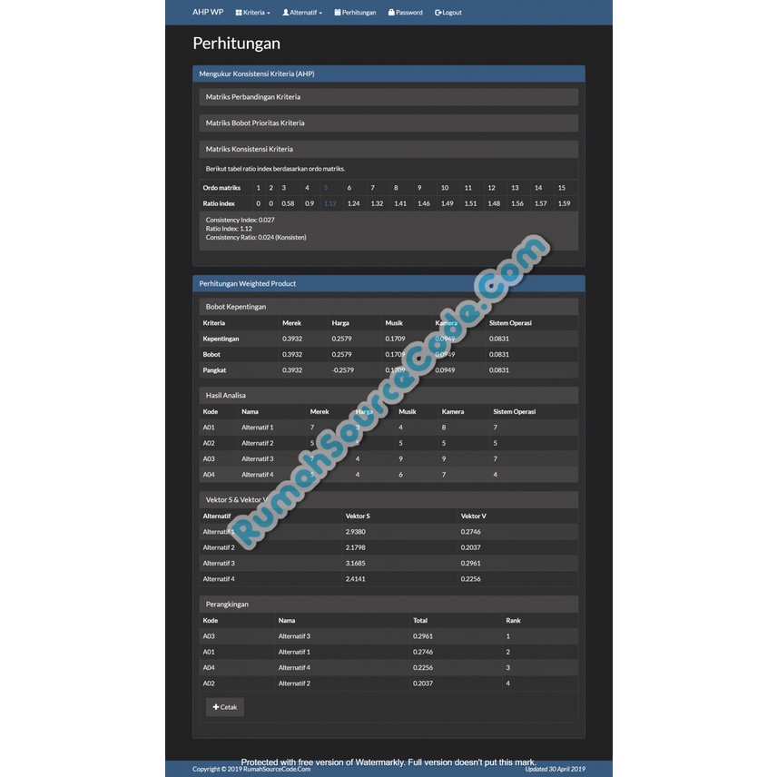
Task: Select the Logout menu item
Action: click(448, 13)
